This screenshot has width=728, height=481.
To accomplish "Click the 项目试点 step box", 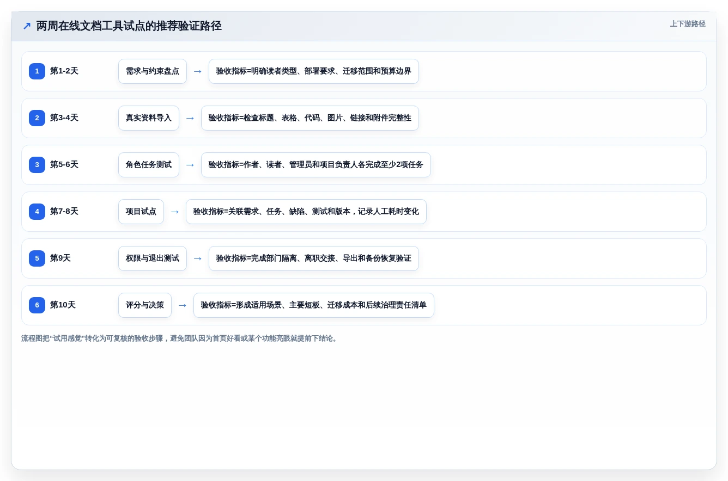I will [x=141, y=212].
